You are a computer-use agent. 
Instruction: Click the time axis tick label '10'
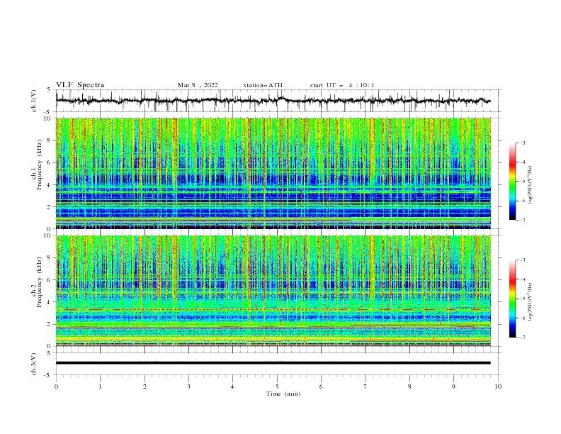[x=498, y=386]
